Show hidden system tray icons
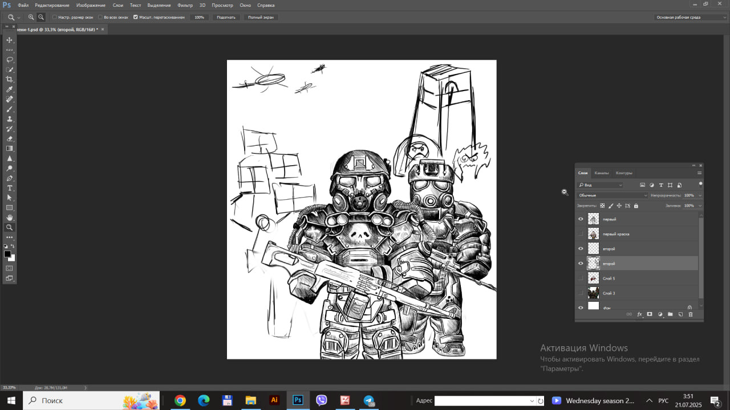Viewport: 730px width, 410px height. point(649,400)
